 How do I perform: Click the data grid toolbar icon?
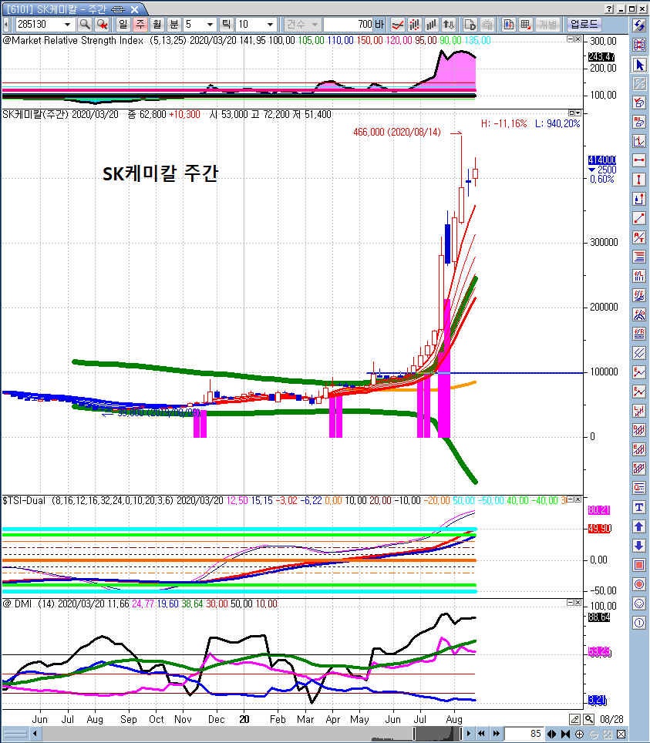(525, 24)
